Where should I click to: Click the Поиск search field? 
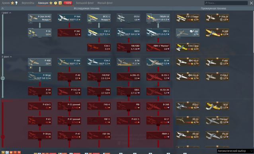pyautogui.click(x=226, y=3)
